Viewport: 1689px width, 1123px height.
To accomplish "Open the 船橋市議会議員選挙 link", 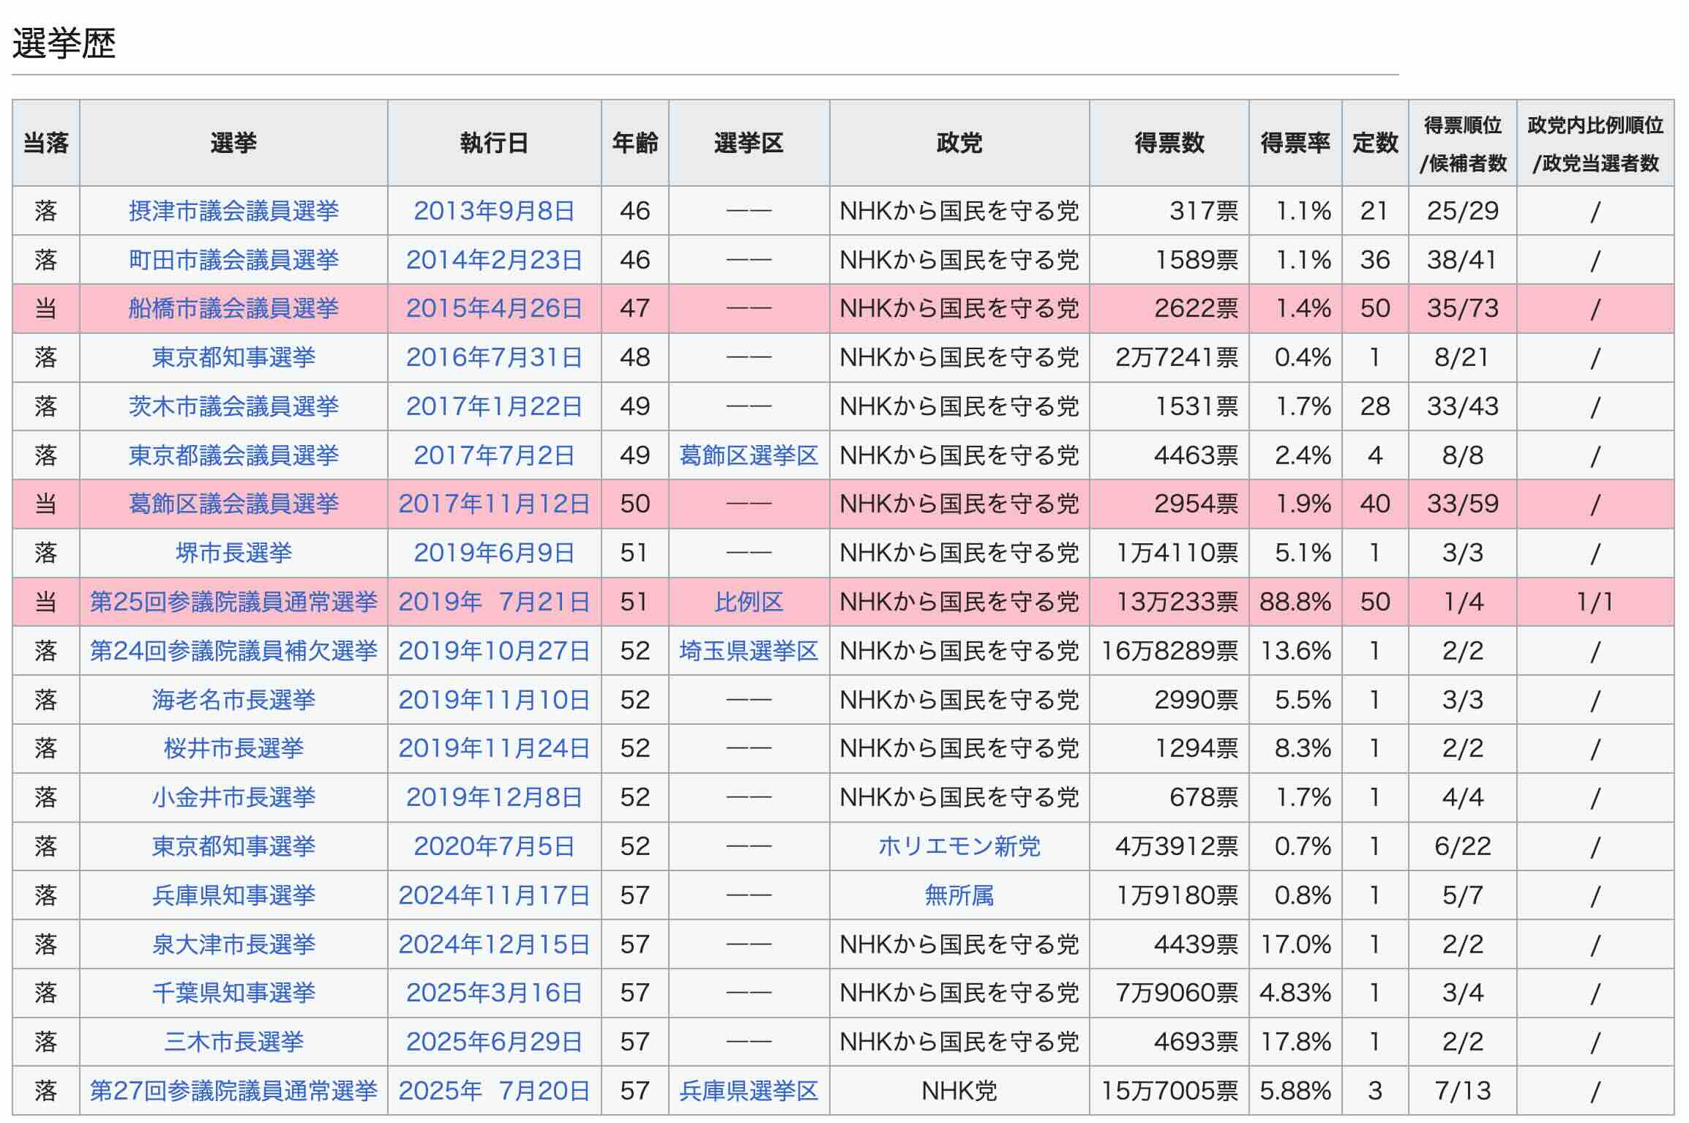I will point(233,308).
